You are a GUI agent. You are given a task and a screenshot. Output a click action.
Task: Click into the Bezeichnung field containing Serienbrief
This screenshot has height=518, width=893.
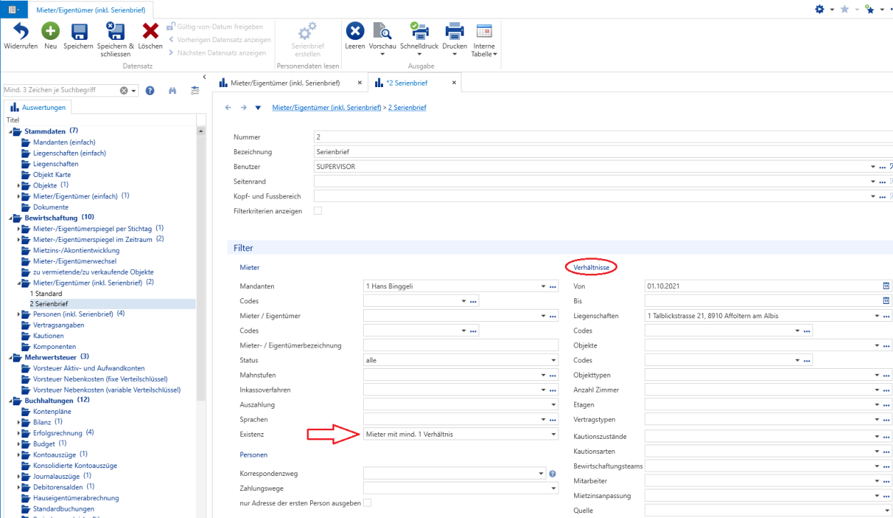pyautogui.click(x=603, y=152)
